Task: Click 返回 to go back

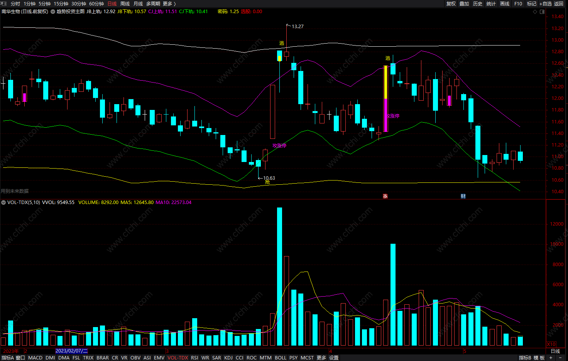Action: pos(559,3)
